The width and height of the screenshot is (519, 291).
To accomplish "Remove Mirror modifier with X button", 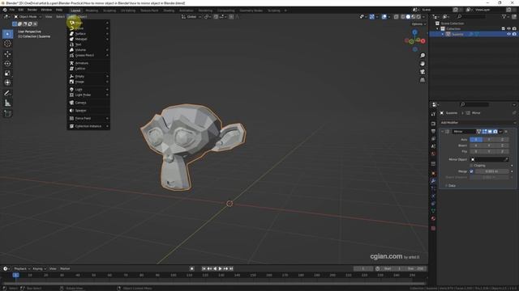I will 506,131.
